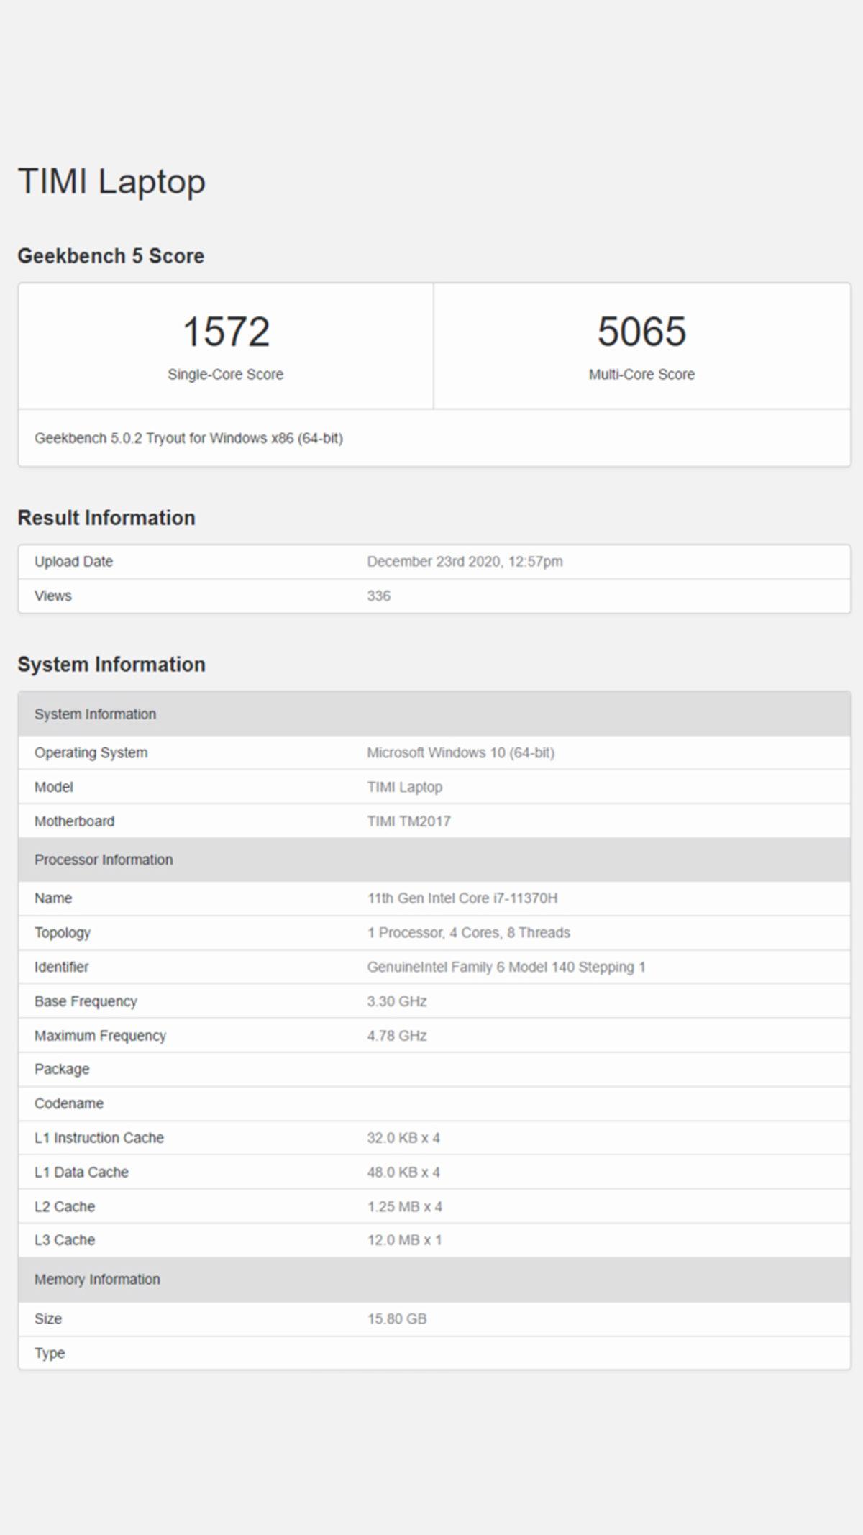Image resolution: width=863 pixels, height=1535 pixels.
Task: Click the Geekbench 5 Score heading
Action: (111, 256)
